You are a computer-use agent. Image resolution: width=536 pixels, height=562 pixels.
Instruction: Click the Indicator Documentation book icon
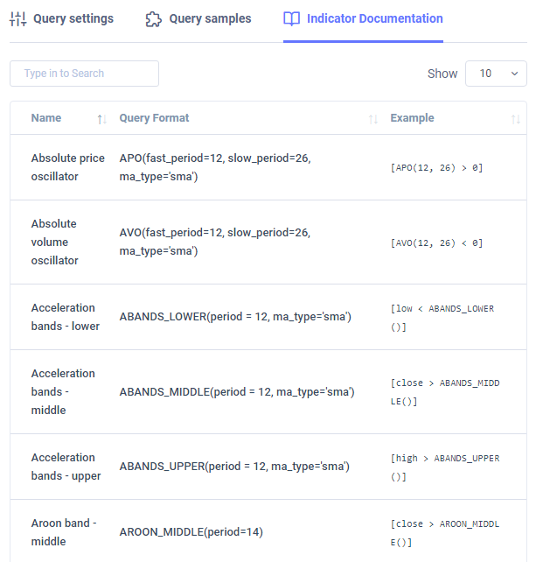pos(291,18)
